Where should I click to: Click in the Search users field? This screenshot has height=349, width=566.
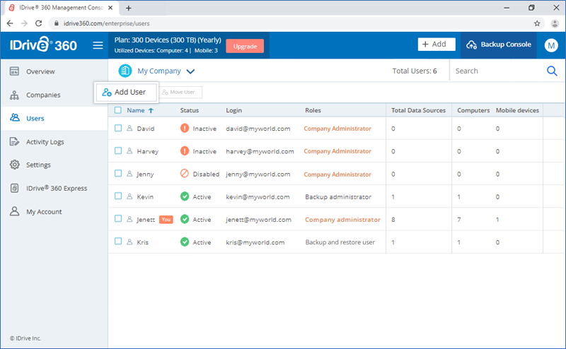[x=500, y=71]
